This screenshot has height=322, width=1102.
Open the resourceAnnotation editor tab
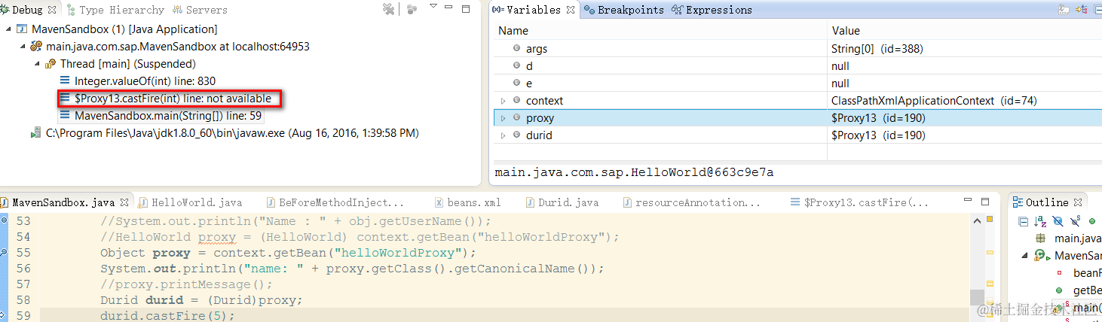pyautogui.click(x=693, y=202)
